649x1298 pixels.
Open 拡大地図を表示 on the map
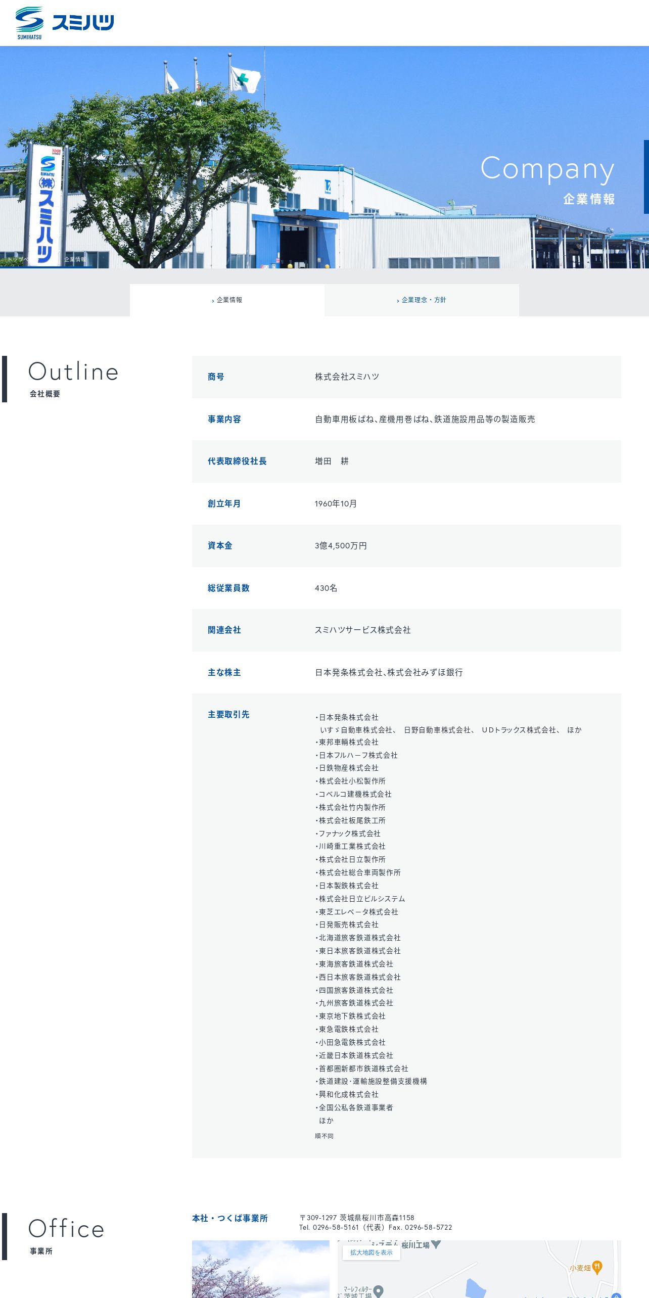pos(372,1253)
